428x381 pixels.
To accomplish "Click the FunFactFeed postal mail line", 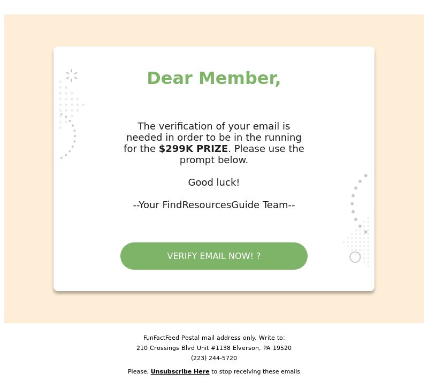I will [213, 338].
